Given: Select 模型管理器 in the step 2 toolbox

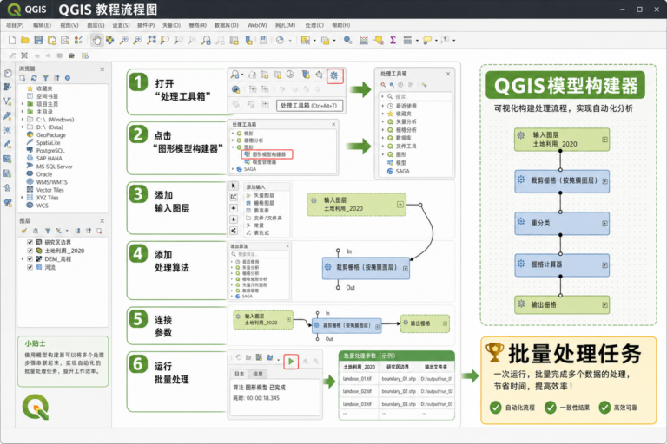Looking at the screenshot, I should 261,162.
